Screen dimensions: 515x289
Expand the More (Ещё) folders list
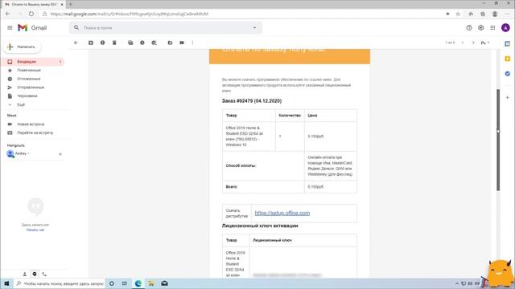click(x=21, y=104)
